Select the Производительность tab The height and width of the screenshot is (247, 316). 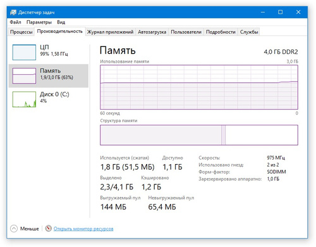click(x=60, y=31)
